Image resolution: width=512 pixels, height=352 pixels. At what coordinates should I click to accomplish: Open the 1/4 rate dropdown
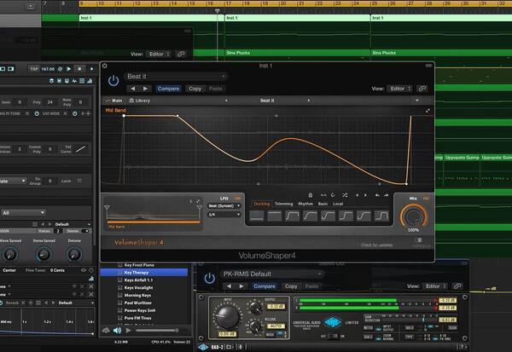tap(224, 214)
